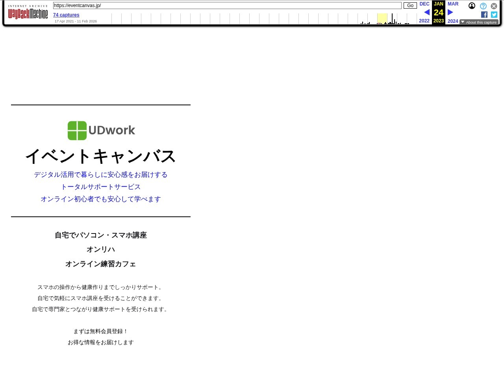Click the JAN current month label
This screenshot has height=378, width=504.
439,4
